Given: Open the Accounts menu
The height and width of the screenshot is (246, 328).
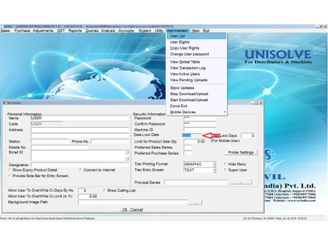Looking at the screenshot, I should (126, 31).
